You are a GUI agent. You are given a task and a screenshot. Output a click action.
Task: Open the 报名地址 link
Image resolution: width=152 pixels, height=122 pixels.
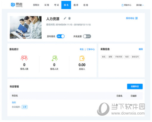pyautogui.click(x=130, y=18)
